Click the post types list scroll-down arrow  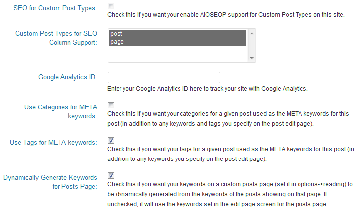coord(252,58)
